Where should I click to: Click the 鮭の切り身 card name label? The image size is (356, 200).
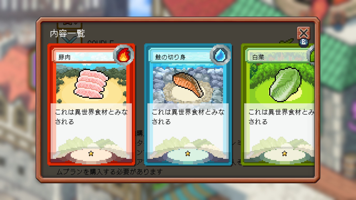pyautogui.click(x=170, y=57)
